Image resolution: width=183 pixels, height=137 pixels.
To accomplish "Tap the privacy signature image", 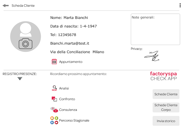I will (x=152, y=56).
